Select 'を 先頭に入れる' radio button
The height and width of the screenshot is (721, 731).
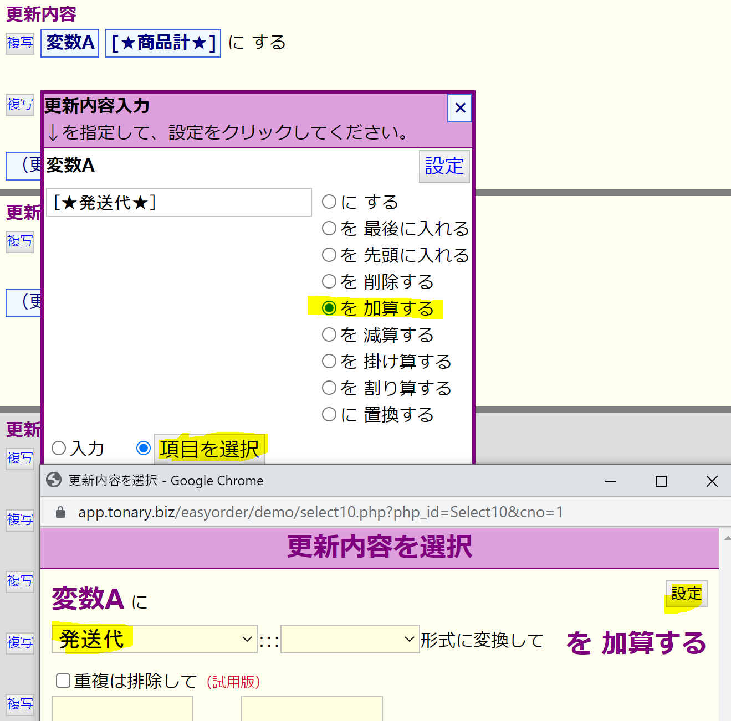point(329,255)
